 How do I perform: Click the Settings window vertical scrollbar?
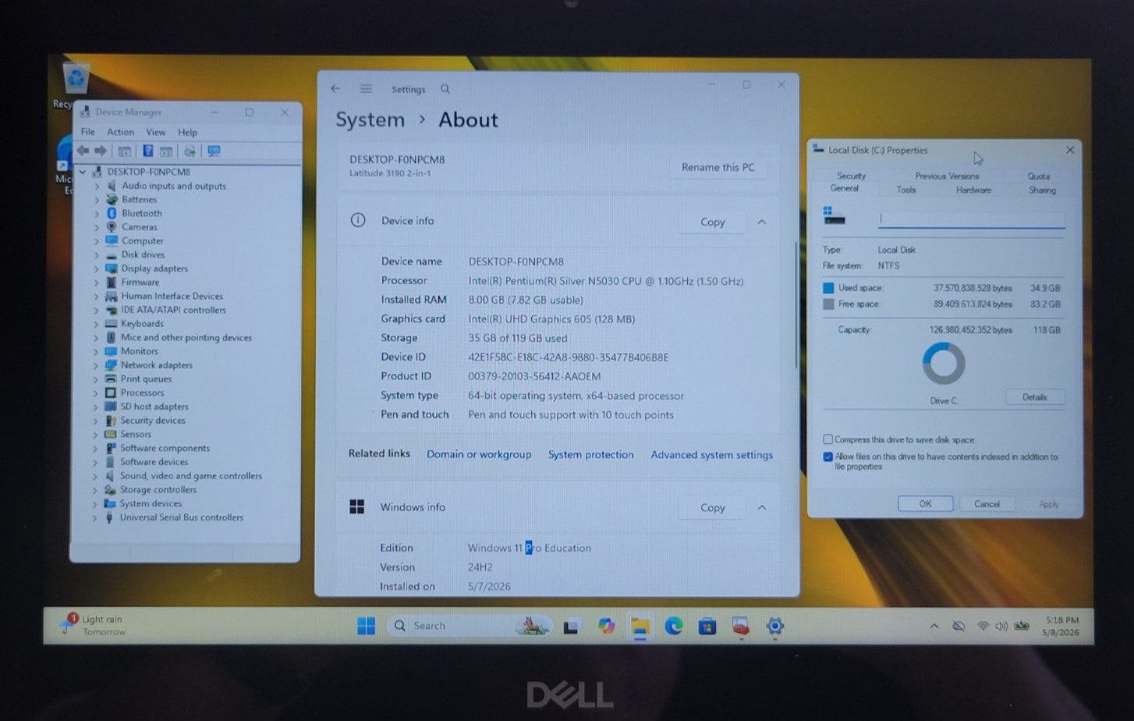(x=796, y=304)
